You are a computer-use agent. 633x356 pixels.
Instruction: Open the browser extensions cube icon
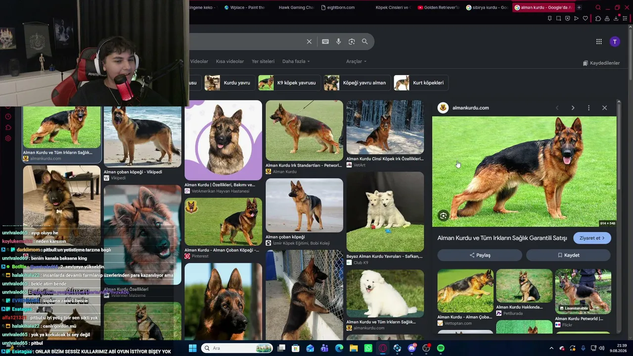point(598,18)
